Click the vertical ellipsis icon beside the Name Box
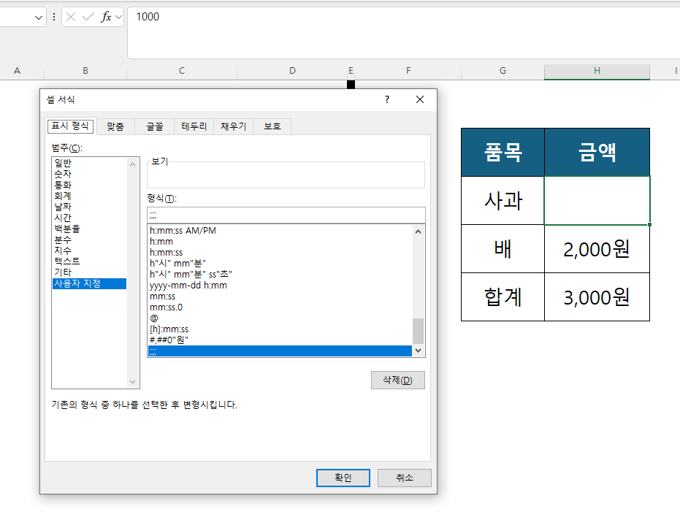This screenshot has height=520, width=680. pos(54,16)
